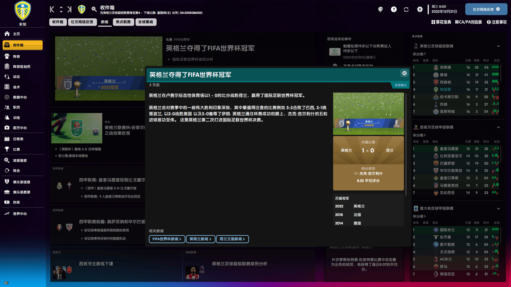Click the Leeds club badge in top bar
The height and width of the screenshot is (287, 511).
[81, 10]
